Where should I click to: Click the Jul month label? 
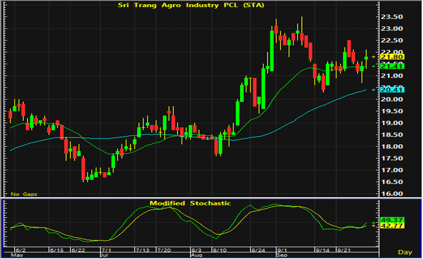[104, 255]
